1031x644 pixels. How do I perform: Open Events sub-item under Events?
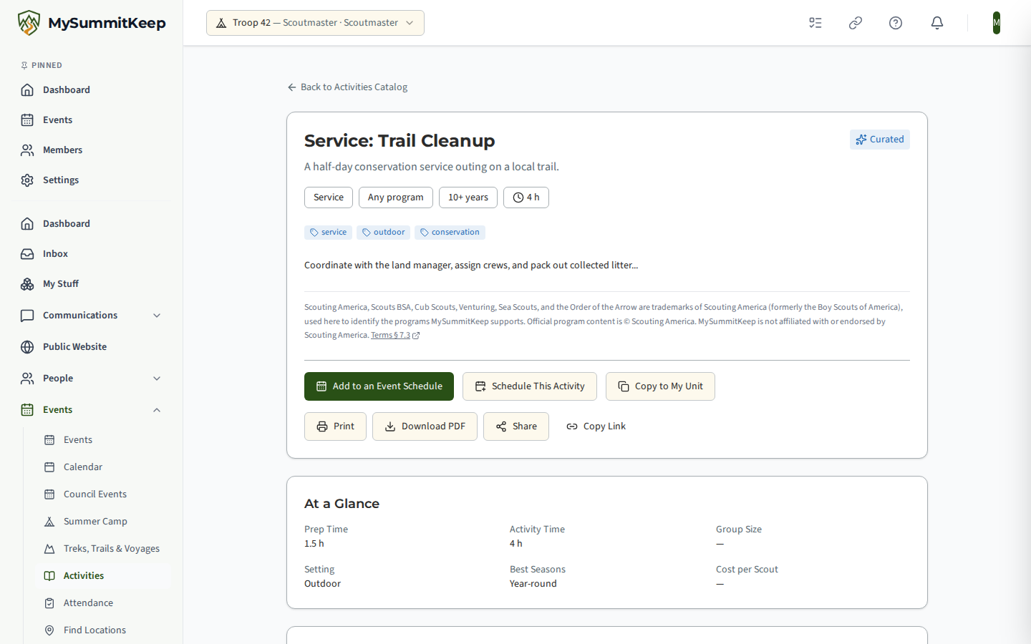[103, 440]
